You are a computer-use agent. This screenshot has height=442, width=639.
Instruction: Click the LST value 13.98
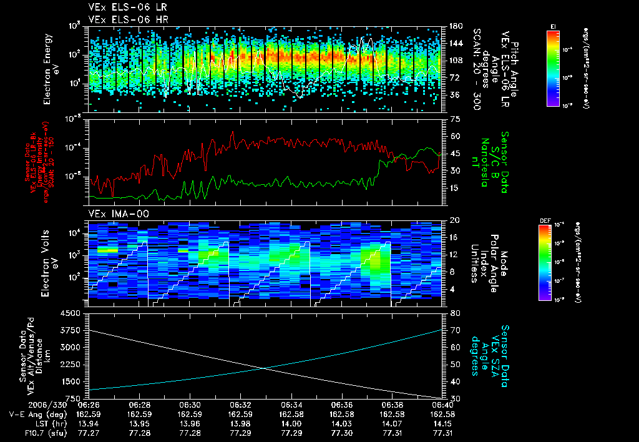pos(240,424)
